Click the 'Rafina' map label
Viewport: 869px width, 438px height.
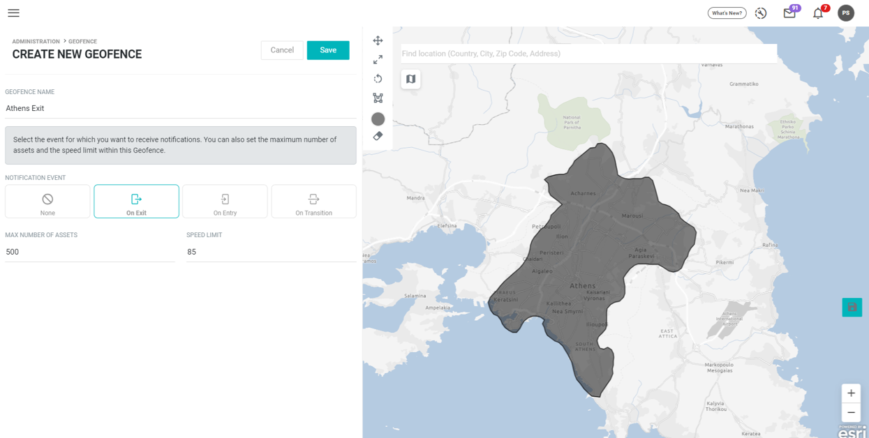770,245
